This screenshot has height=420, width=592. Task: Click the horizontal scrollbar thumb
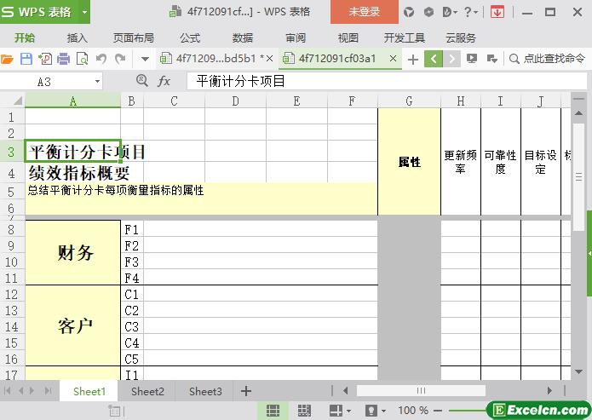(x=421, y=391)
